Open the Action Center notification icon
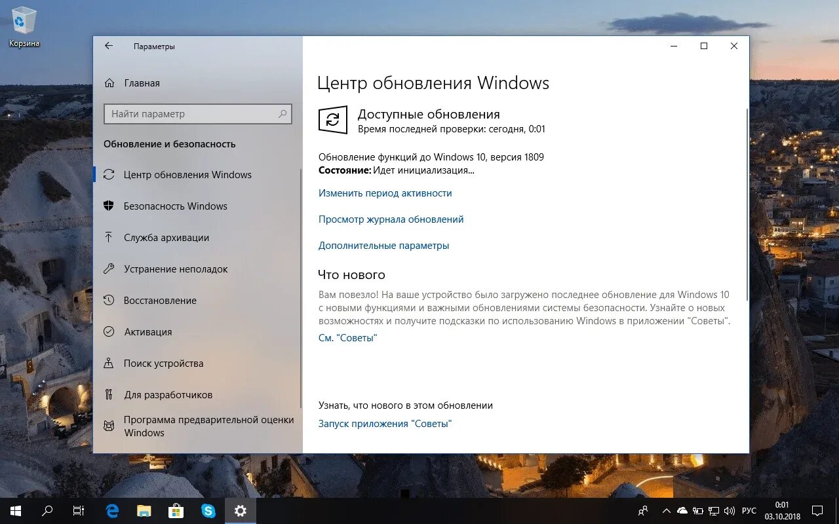 click(x=817, y=511)
